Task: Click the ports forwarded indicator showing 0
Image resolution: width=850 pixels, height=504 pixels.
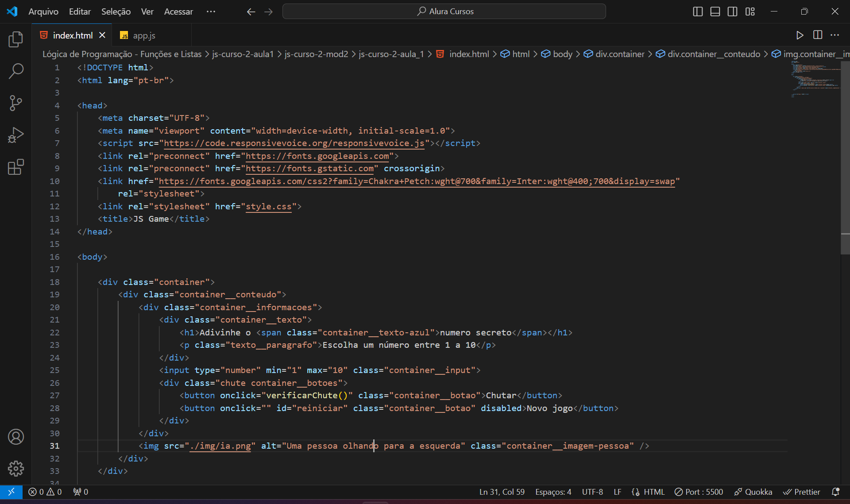Action: click(x=81, y=492)
